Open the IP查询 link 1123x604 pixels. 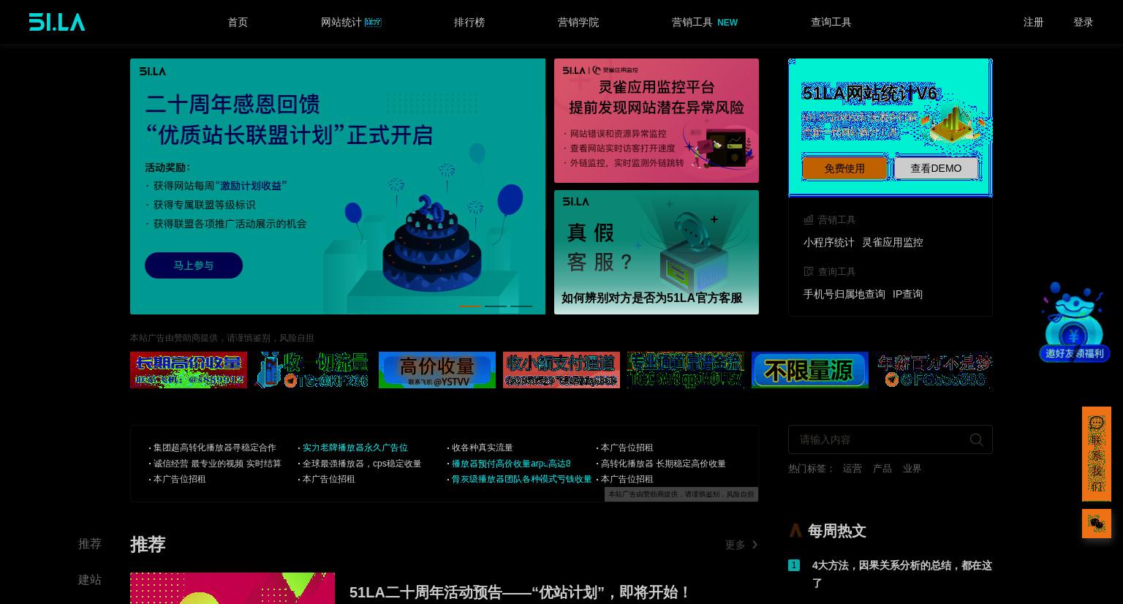(907, 294)
